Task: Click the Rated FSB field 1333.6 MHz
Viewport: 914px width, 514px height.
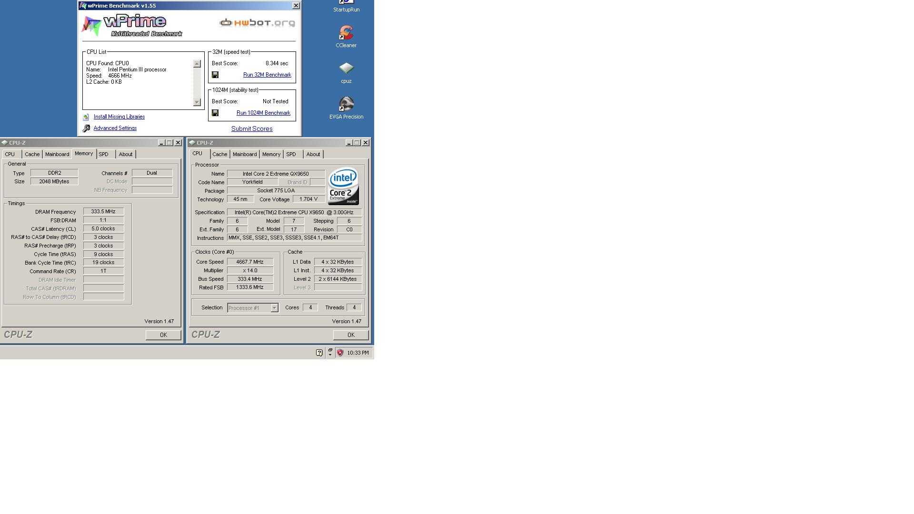Action: pos(250,287)
